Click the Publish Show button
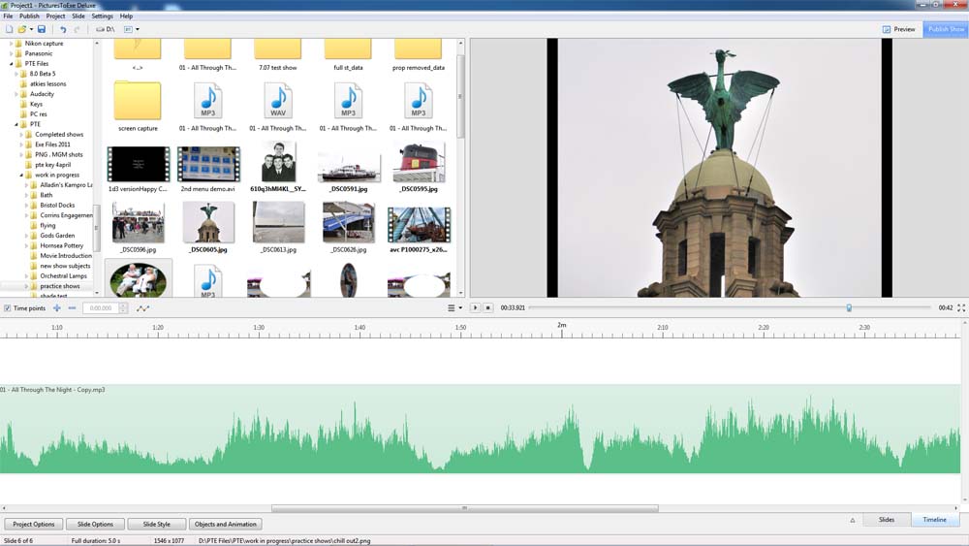Image resolution: width=969 pixels, height=546 pixels. point(946,29)
